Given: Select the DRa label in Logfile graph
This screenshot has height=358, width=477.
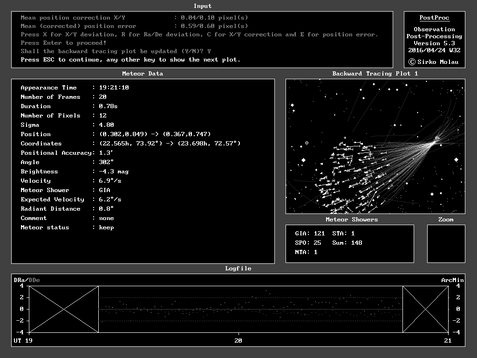Looking at the screenshot, I should [x=19, y=280].
